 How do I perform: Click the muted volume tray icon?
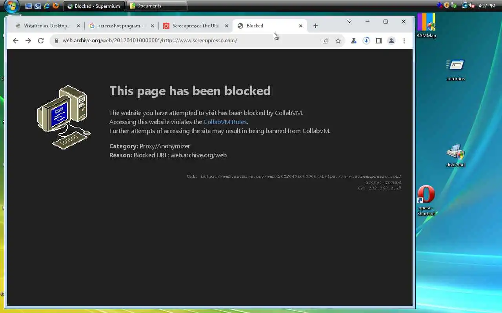[x=472, y=6]
